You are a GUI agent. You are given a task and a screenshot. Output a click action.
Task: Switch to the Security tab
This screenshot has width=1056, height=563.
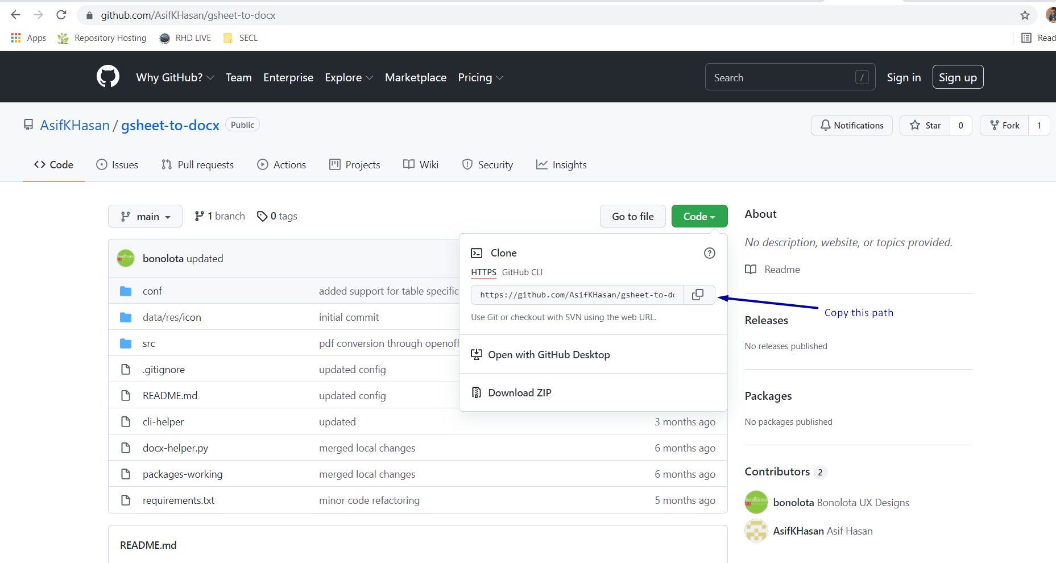487,165
